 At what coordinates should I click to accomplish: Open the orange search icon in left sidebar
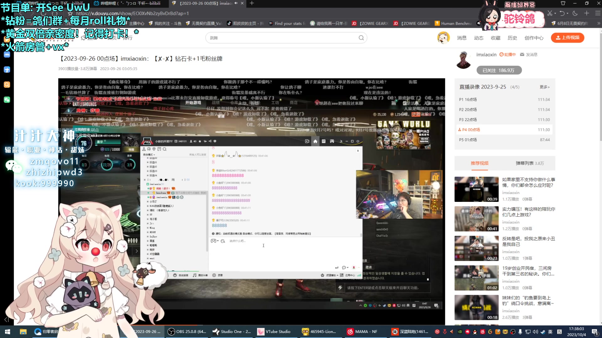click(7, 84)
